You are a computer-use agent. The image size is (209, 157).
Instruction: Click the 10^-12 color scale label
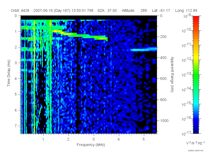point(187,60)
